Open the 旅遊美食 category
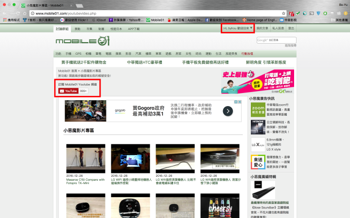The height and width of the screenshot is (218, 350). pyautogui.click(x=231, y=54)
